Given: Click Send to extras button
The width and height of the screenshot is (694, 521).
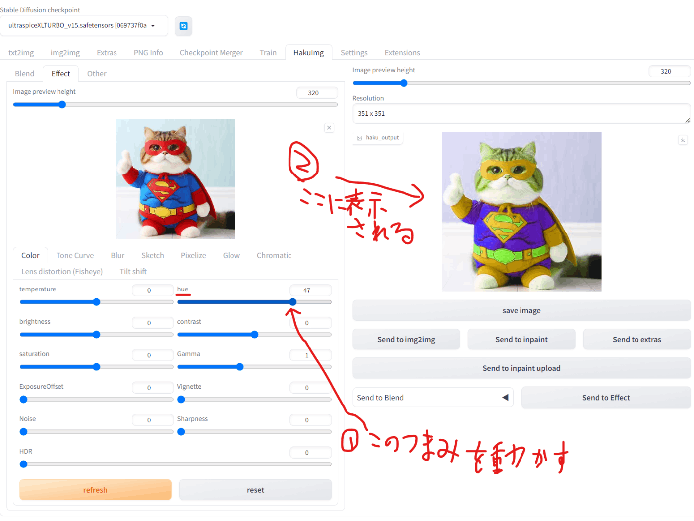Looking at the screenshot, I should click(637, 340).
